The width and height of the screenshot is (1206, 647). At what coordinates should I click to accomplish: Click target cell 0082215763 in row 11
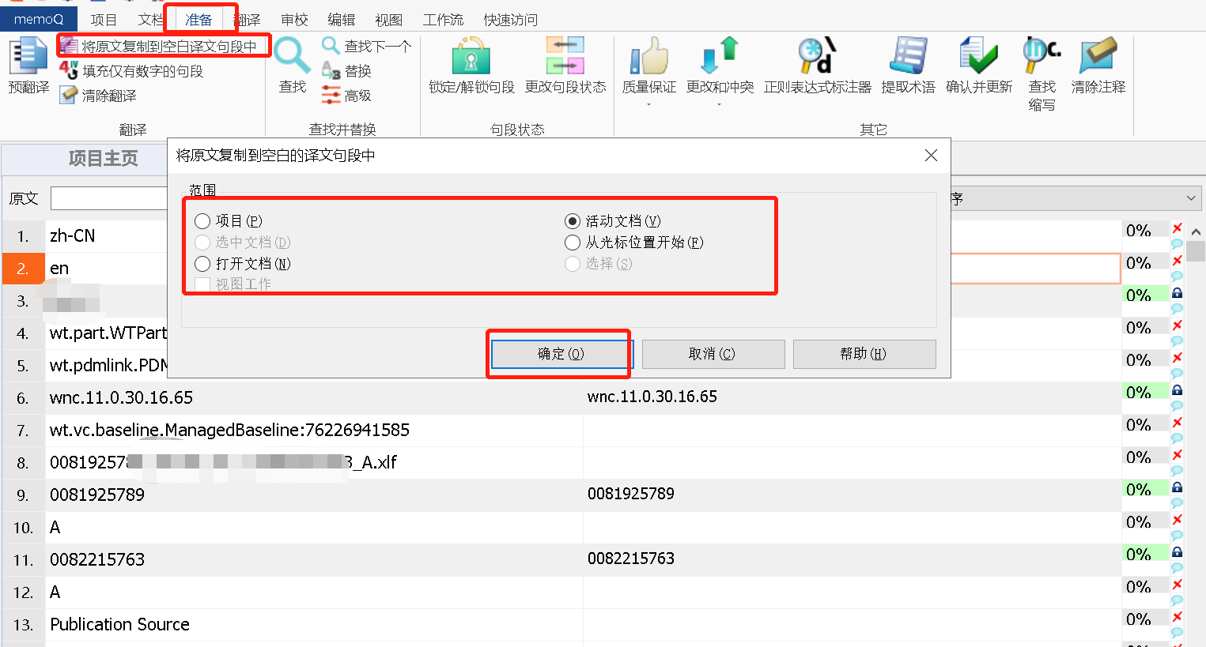[852, 559]
